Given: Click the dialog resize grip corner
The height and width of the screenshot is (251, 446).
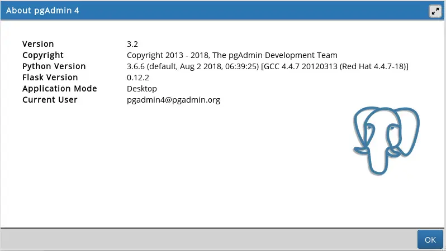Looking at the screenshot, I should 444,249.
